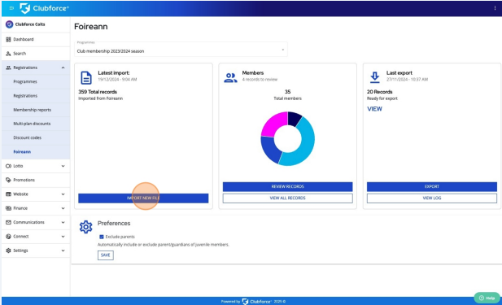Collapse the Registrations section chevron
Image resolution: width=502 pixels, height=305 pixels.
tap(63, 68)
